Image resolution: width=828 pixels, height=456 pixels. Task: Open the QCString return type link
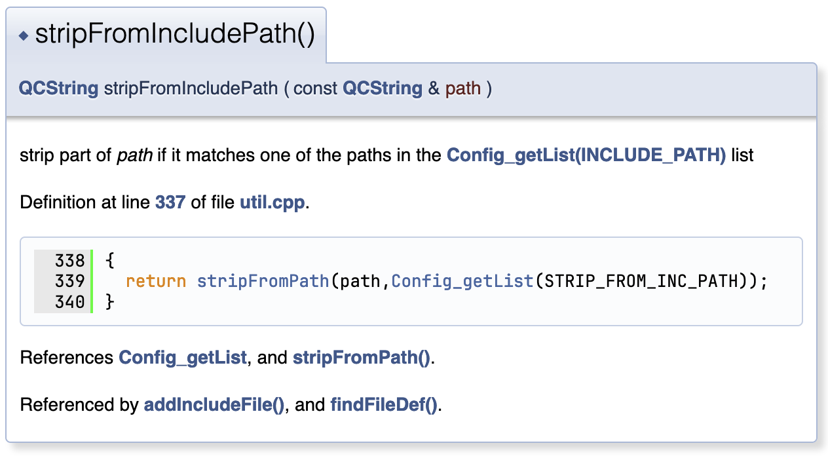[58, 88]
